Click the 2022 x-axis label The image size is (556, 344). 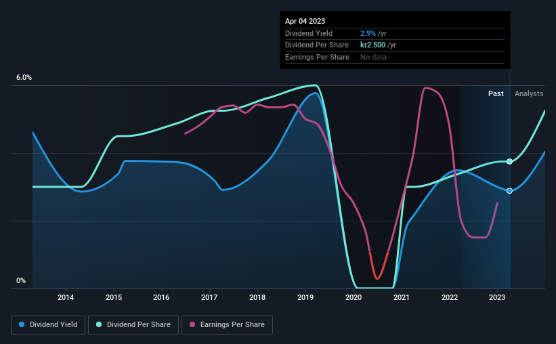pos(450,297)
